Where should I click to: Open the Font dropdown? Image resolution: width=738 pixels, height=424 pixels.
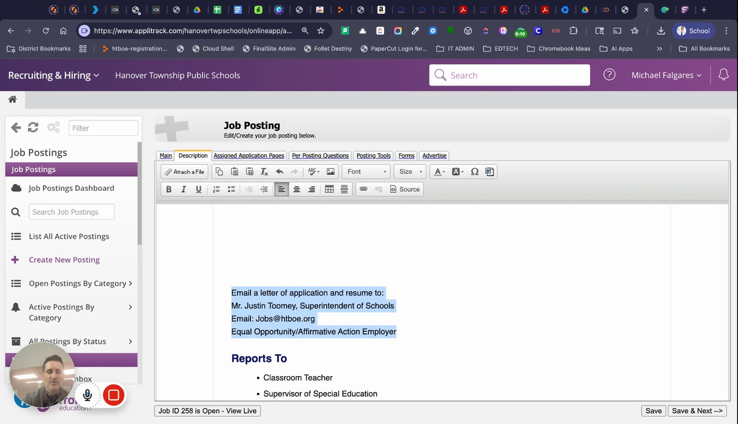366,171
